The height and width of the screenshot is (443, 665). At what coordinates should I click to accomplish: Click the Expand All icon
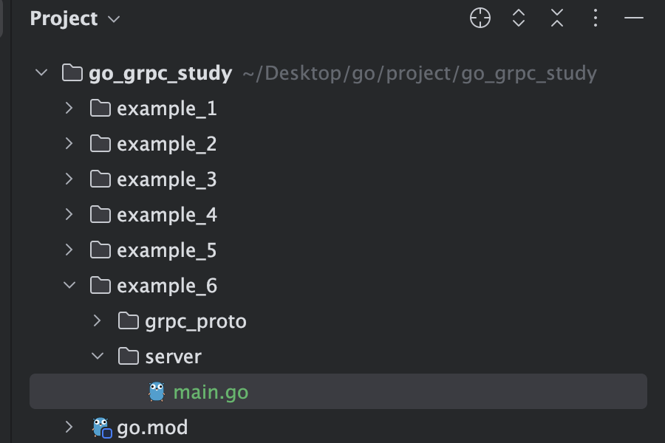[x=518, y=19]
